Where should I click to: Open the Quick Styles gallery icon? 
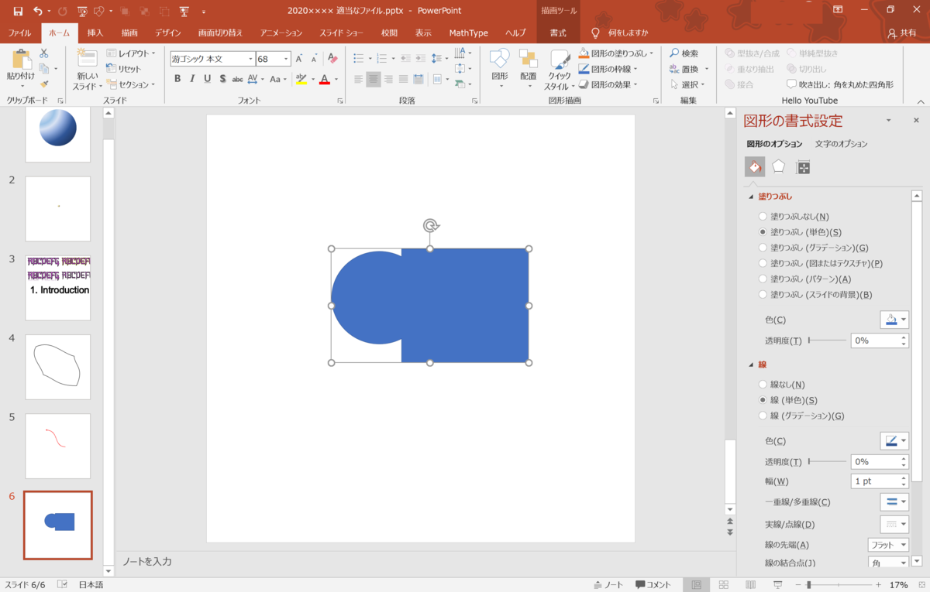coord(560,60)
